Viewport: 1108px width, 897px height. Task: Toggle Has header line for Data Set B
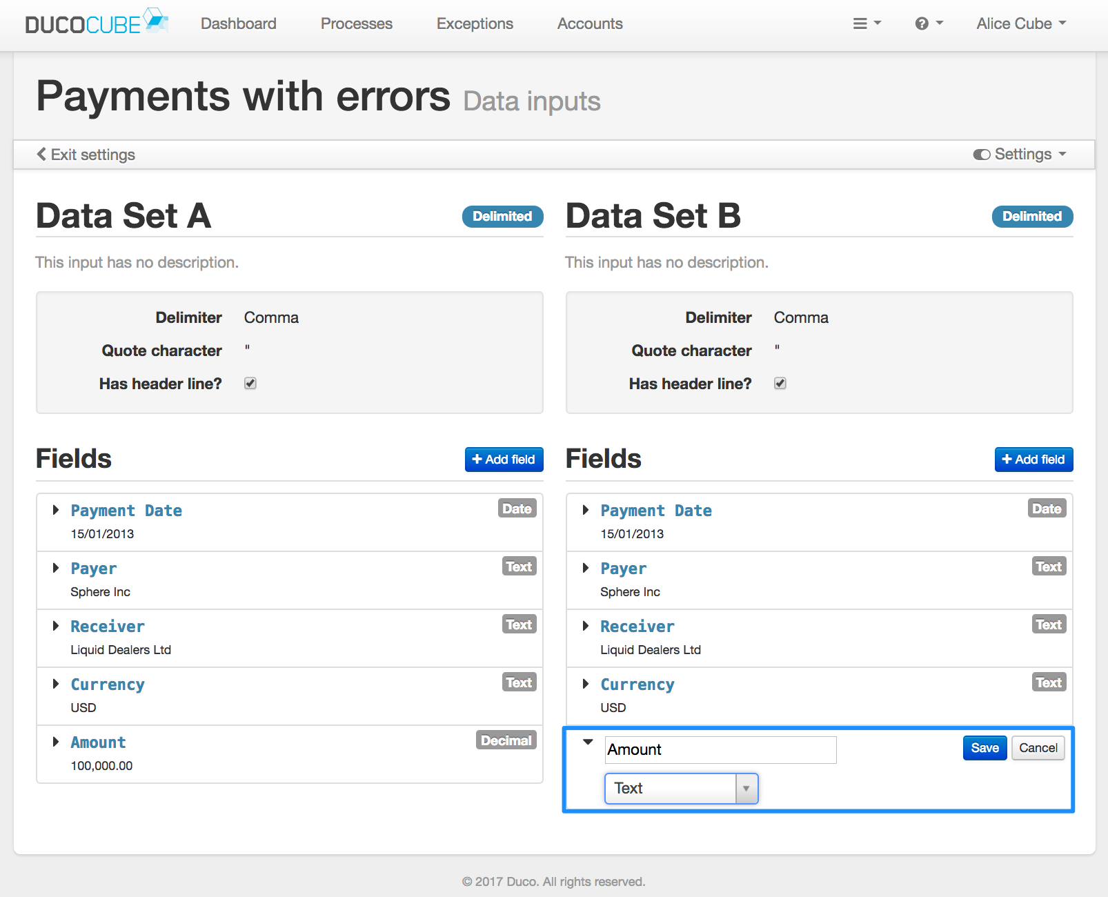pyautogui.click(x=780, y=383)
